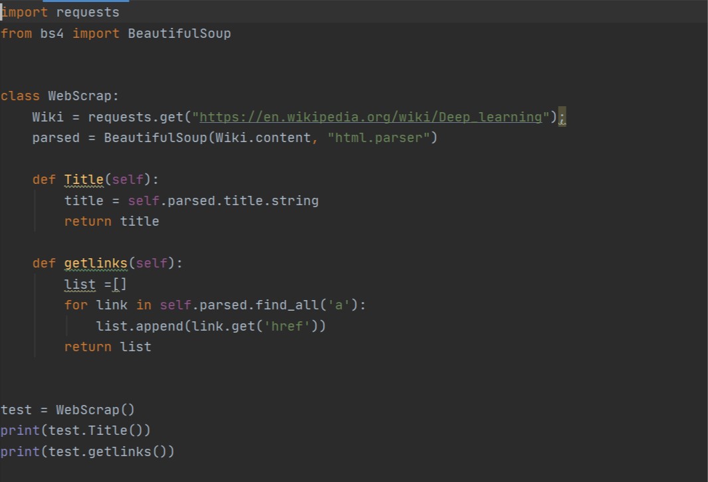The width and height of the screenshot is (708, 482).
Task: Click the 'print(test.getlinks())' line
Action: click(x=87, y=451)
